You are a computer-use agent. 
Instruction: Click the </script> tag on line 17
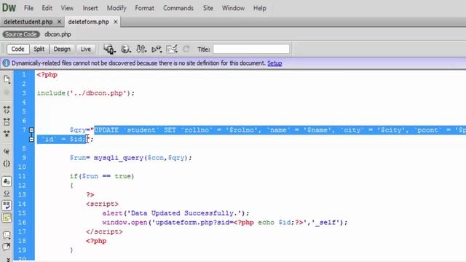tap(104, 231)
